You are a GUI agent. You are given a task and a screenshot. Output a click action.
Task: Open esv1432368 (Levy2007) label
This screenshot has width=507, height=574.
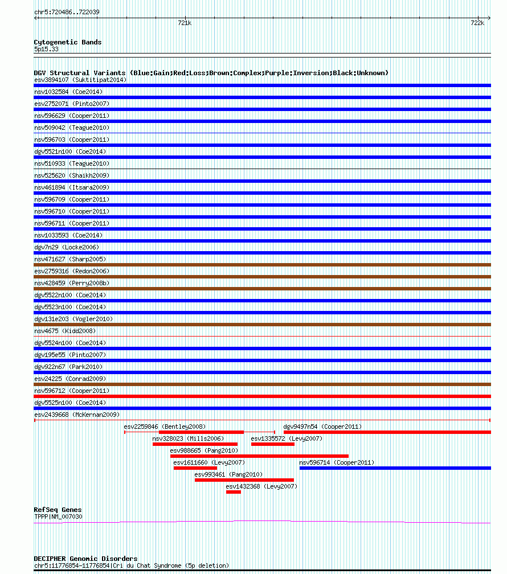click(x=261, y=486)
